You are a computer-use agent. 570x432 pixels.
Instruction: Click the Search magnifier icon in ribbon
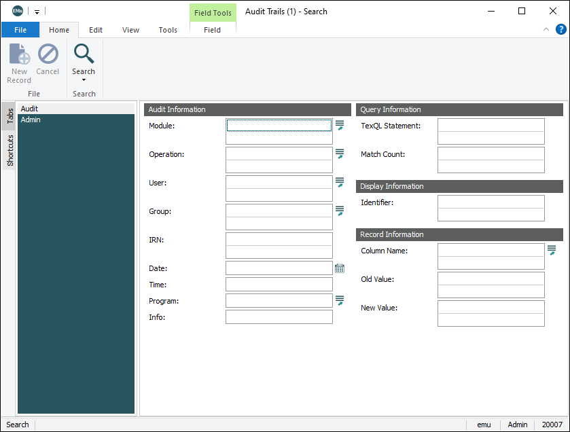(x=84, y=54)
